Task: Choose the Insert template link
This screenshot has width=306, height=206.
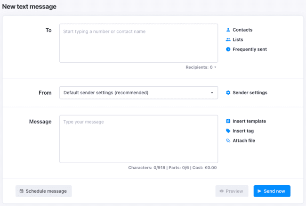Action: 249,121
